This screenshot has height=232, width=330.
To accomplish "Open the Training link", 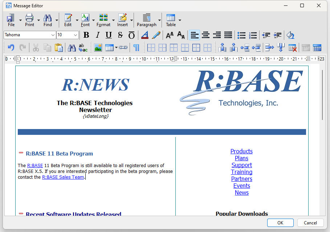I will click(242, 172).
